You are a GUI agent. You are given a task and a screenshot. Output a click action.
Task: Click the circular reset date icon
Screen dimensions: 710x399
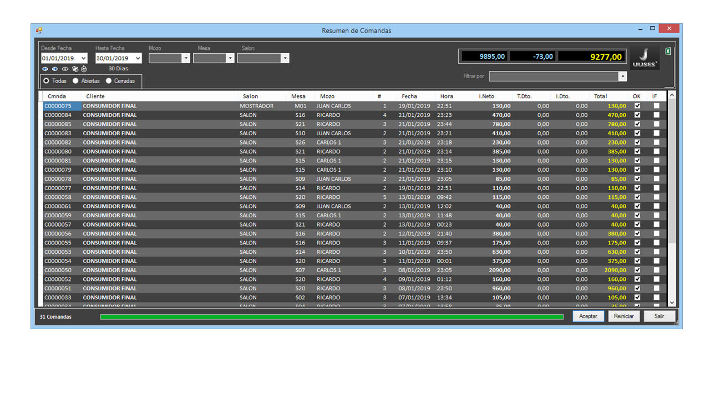(84, 69)
